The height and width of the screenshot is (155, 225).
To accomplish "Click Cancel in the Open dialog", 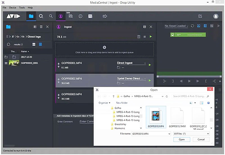I will click(x=201, y=139).
